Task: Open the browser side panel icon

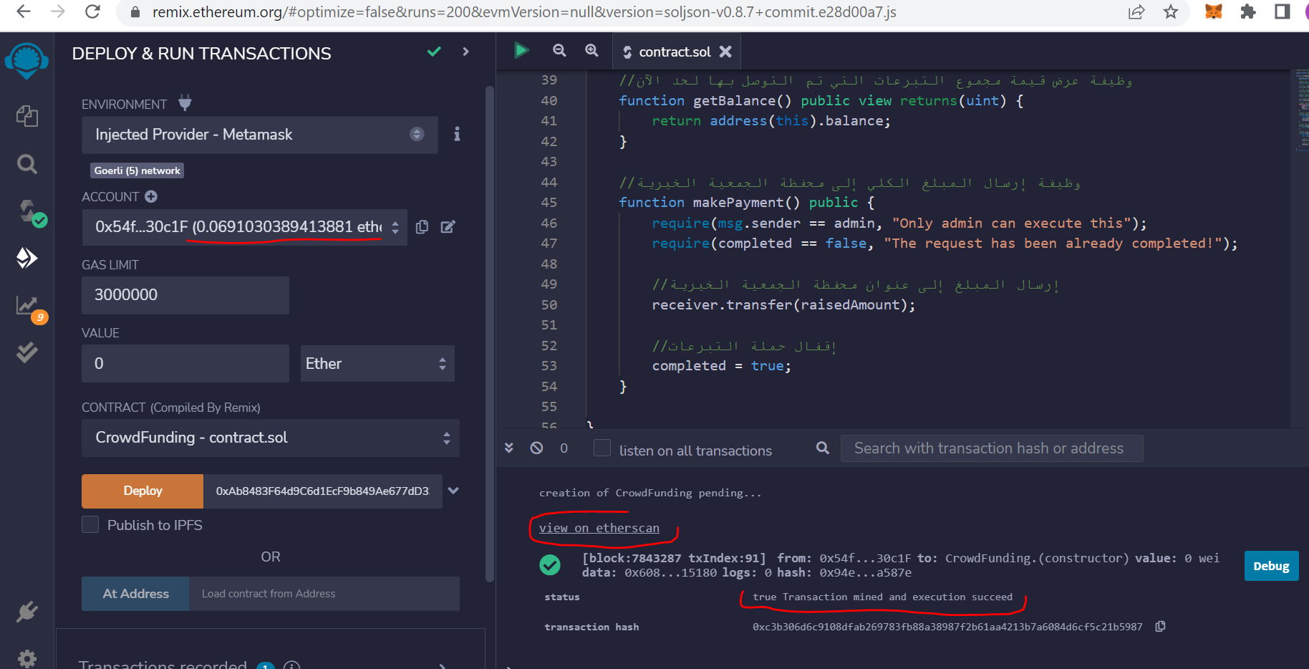Action: coord(1282,11)
